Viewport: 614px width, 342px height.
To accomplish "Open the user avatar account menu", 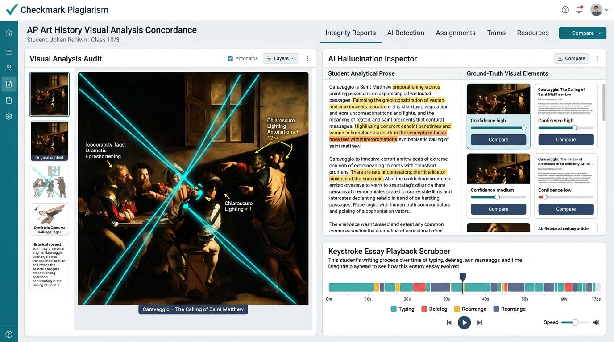I will pyautogui.click(x=599, y=10).
